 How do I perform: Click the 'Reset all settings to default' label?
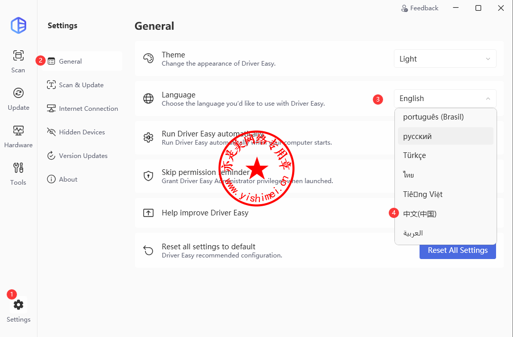point(208,246)
